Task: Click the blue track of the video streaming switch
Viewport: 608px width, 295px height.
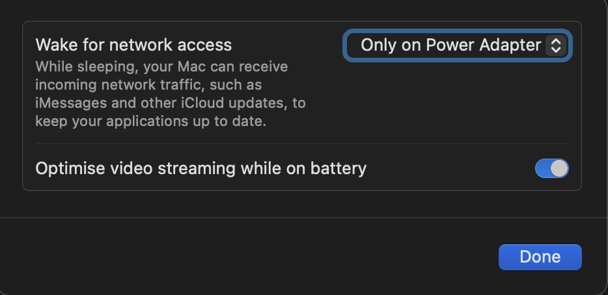Action: (543, 168)
